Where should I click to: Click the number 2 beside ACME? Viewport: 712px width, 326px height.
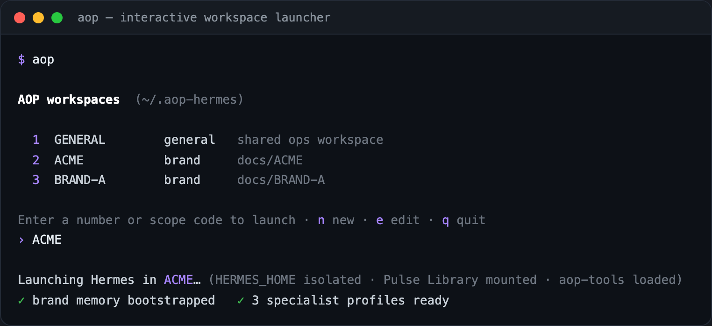(x=36, y=160)
